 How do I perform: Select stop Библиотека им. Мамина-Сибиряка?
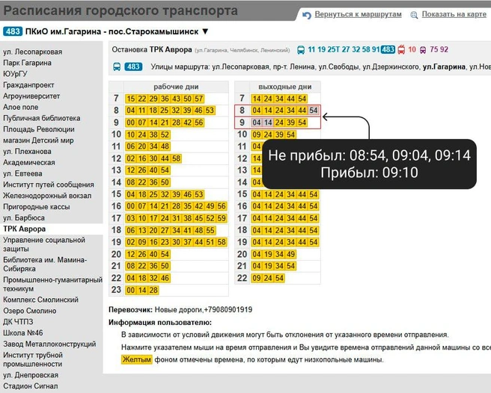[x=45, y=264]
